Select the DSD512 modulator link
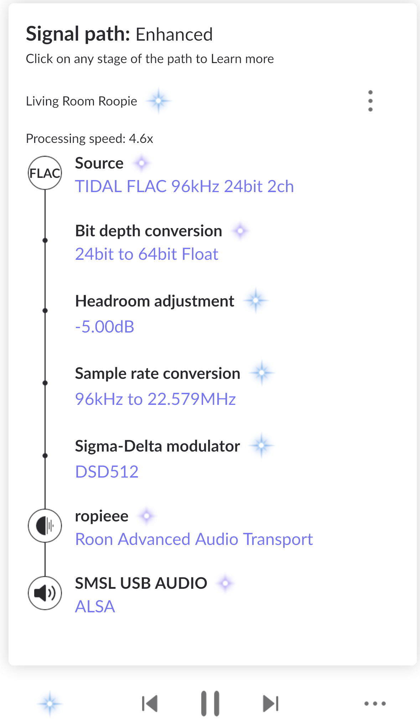The height and width of the screenshot is (726, 420). tap(107, 472)
